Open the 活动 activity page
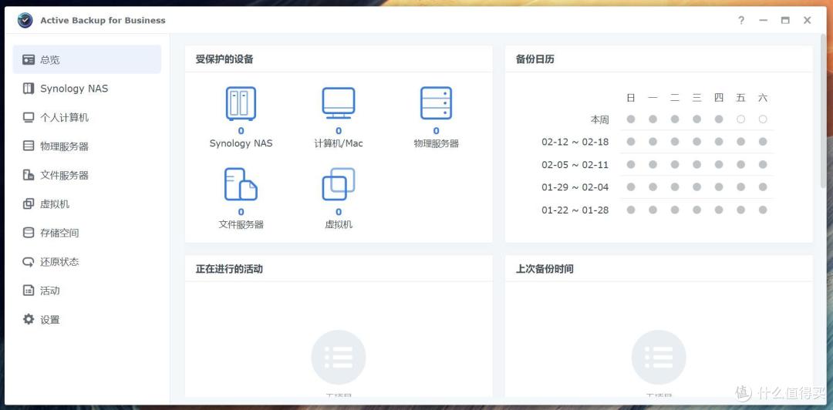The width and height of the screenshot is (833, 410). [x=86, y=291]
